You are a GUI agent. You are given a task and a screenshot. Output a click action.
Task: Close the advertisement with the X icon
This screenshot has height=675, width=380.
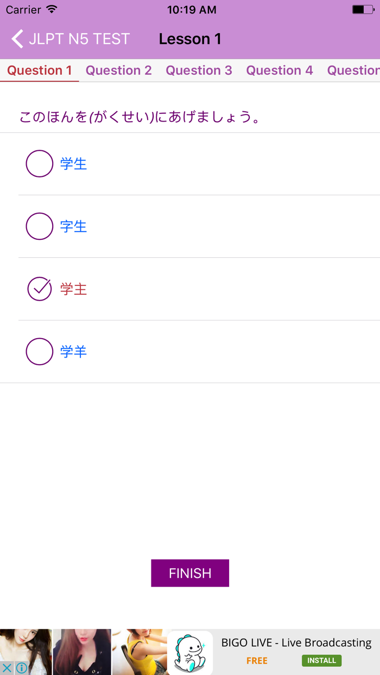coord(6,667)
